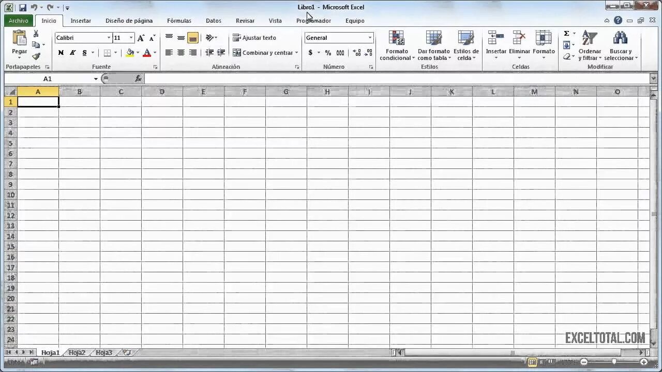Open the font size dropdown
The width and height of the screenshot is (662, 372).
tap(131, 38)
